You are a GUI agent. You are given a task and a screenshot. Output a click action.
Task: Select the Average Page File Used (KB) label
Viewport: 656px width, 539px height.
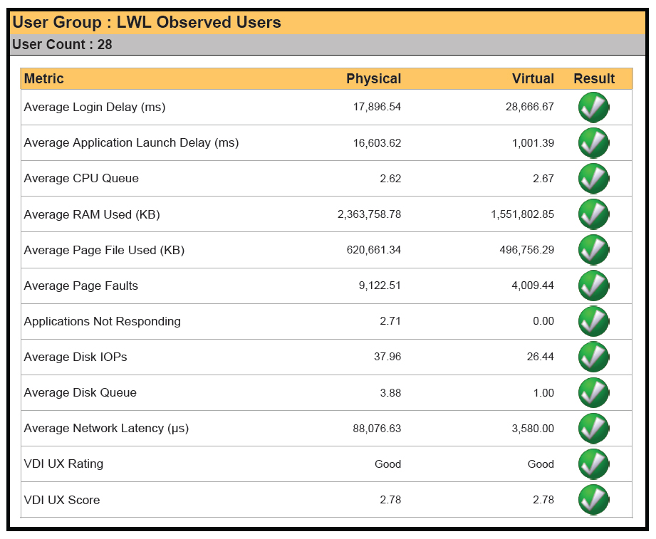(104, 250)
